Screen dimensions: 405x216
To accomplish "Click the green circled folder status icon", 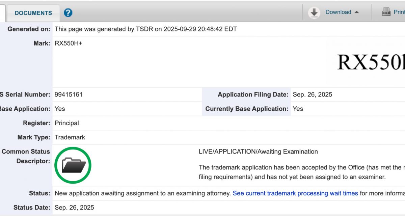I will [73, 165].
